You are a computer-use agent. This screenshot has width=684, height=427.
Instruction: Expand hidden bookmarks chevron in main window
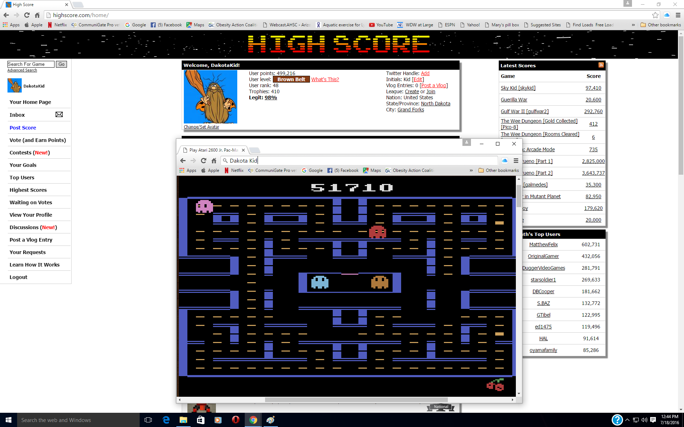coord(633,25)
